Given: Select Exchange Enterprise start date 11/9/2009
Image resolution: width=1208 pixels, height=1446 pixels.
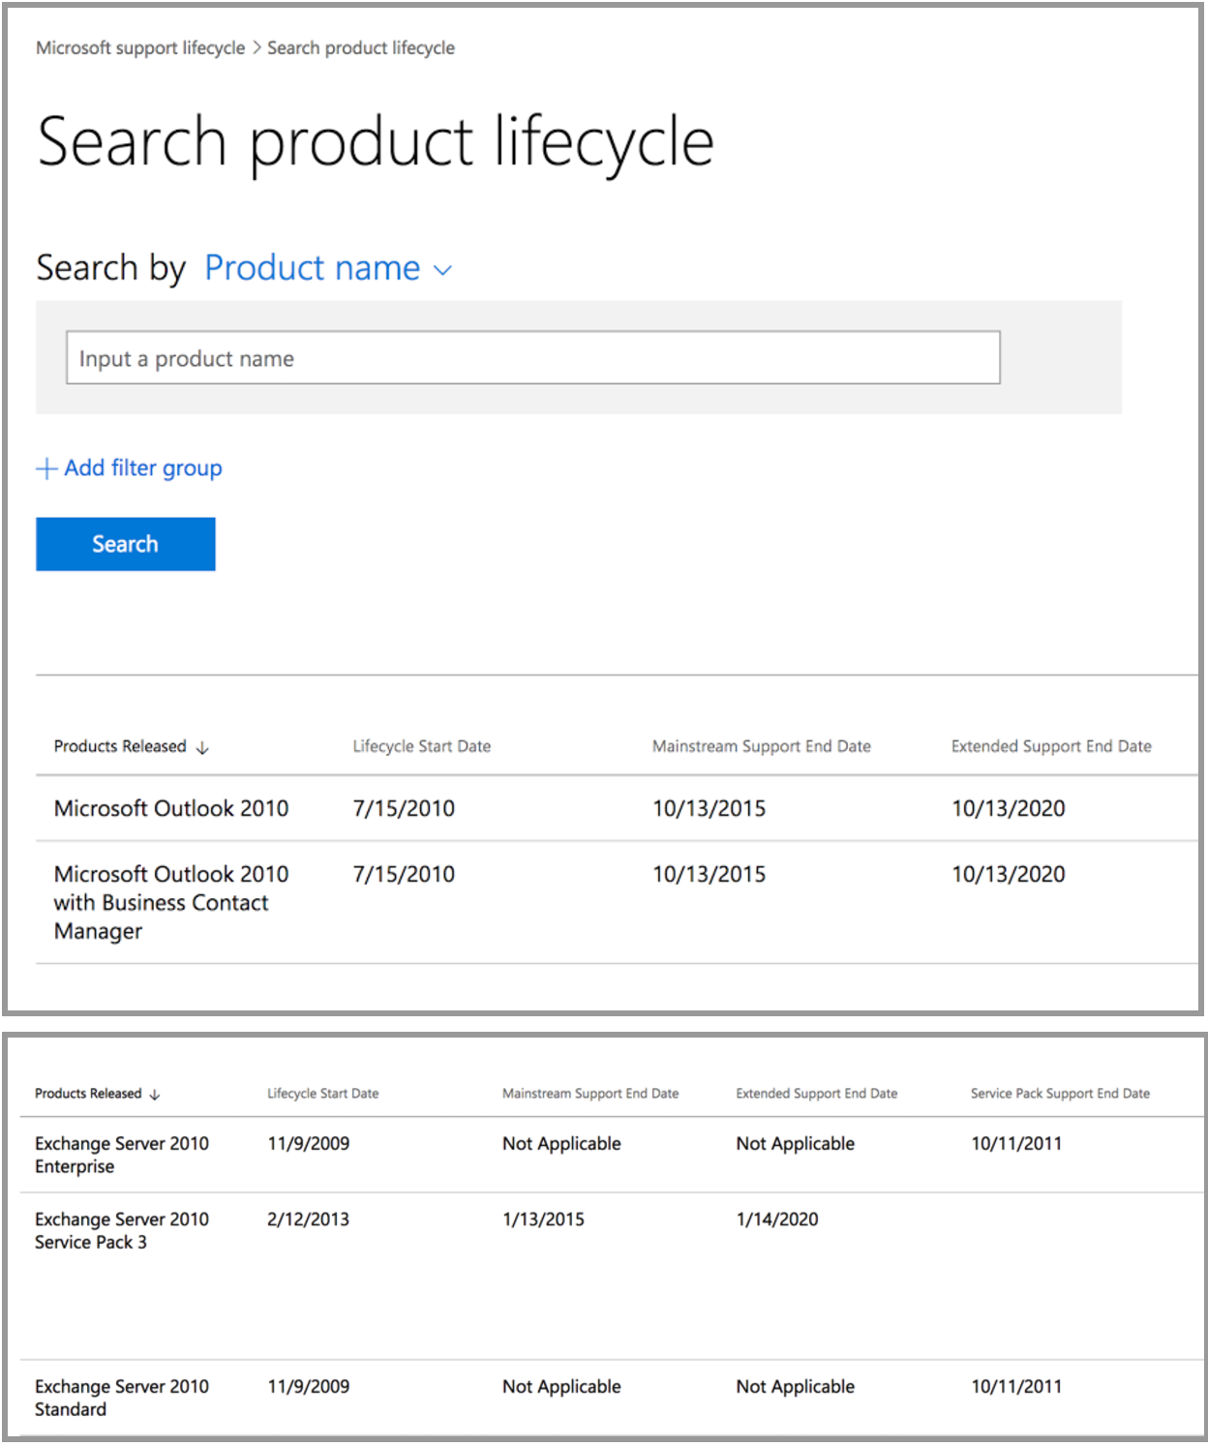Looking at the screenshot, I should 309,1144.
